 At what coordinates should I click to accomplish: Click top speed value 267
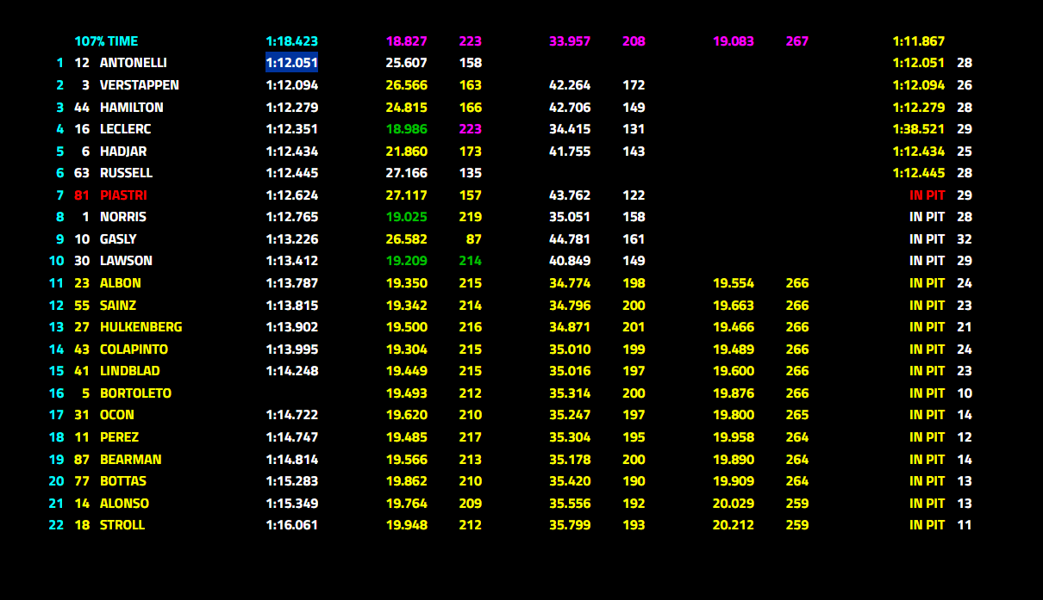pyautogui.click(x=797, y=41)
